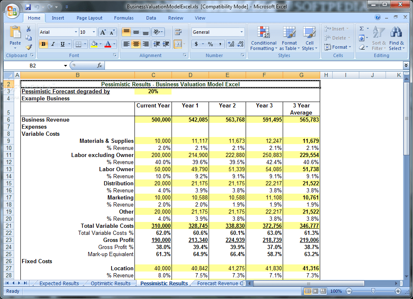The height and width of the screenshot is (299, 413).
Task: Click the Merge and Center icon
Action: point(178,44)
